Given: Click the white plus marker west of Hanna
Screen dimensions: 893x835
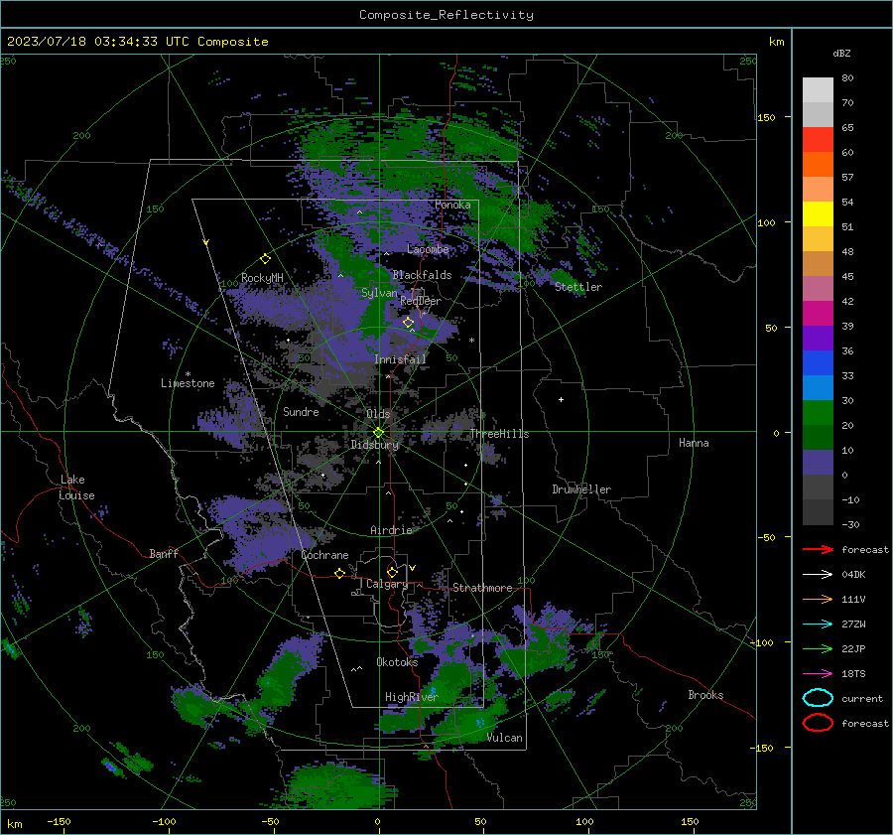Looking at the screenshot, I should [x=561, y=399].
